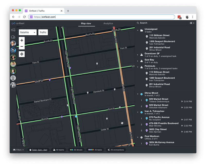Expand the Downtown SF team group
Image resolution: width=206 pixels, height=166 pixels.
pyautogui.click(x=138, y=55)
